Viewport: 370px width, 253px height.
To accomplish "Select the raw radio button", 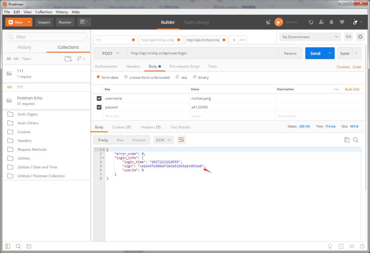I will tap(177, 77).
